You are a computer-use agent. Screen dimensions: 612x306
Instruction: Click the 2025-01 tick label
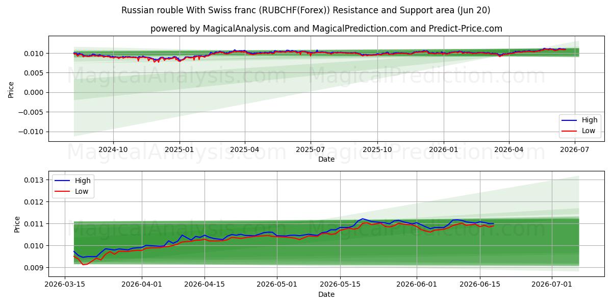tap(179, 149)
